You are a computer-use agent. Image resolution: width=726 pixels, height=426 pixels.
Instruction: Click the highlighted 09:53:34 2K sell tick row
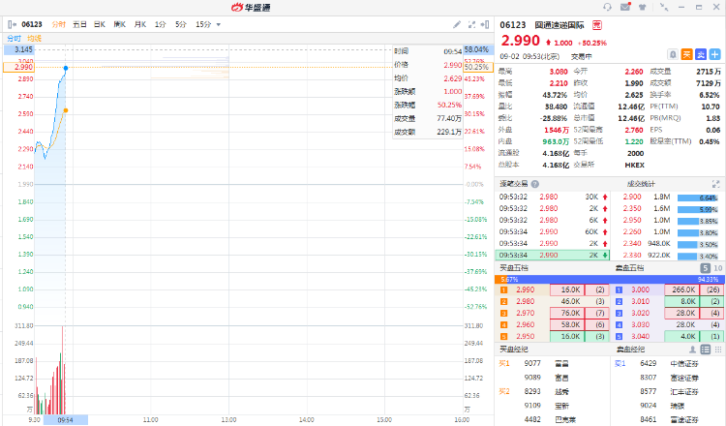tap(553, 256)
